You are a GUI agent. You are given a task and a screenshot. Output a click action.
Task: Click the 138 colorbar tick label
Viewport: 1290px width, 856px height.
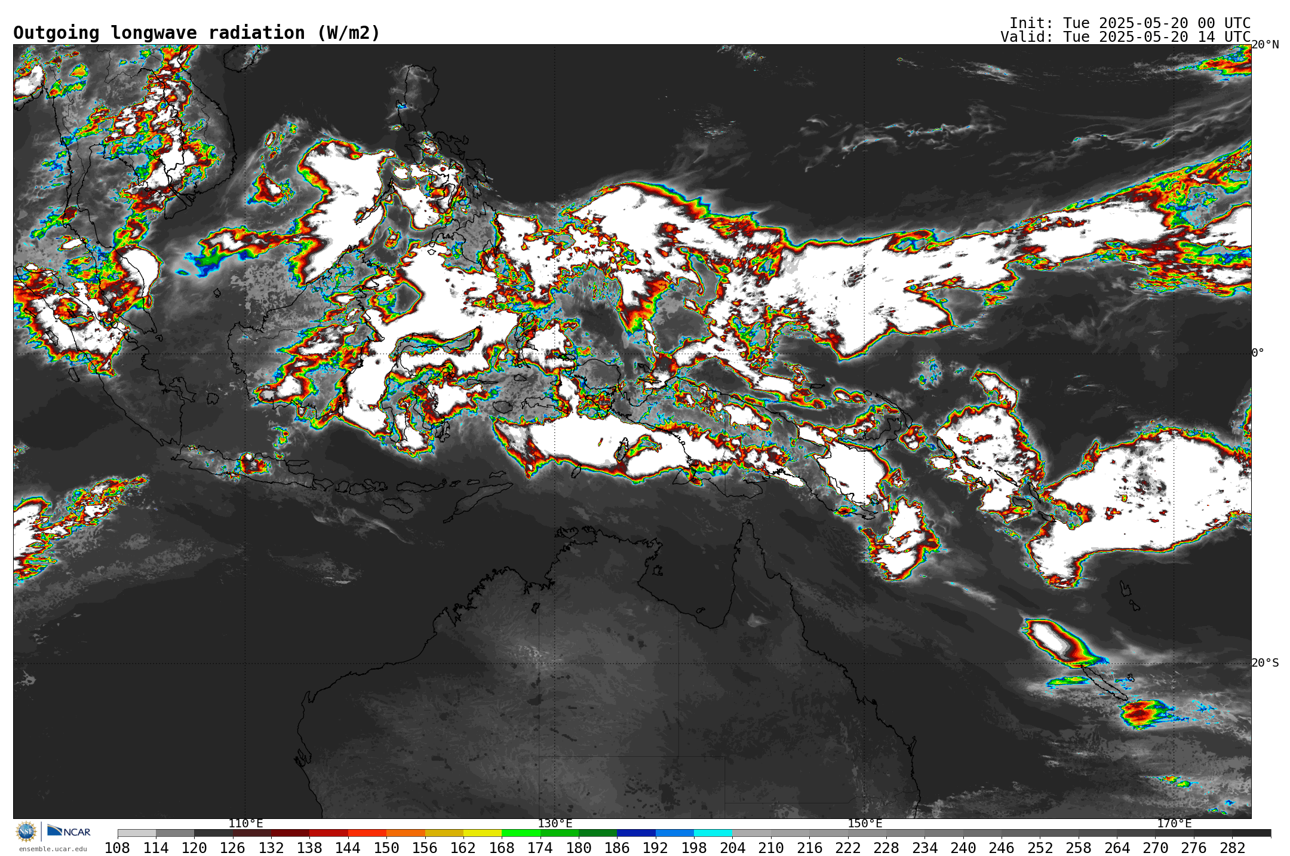309,848
